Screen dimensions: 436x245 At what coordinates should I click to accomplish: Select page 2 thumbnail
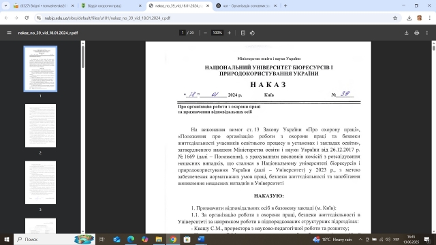[40, 125]
